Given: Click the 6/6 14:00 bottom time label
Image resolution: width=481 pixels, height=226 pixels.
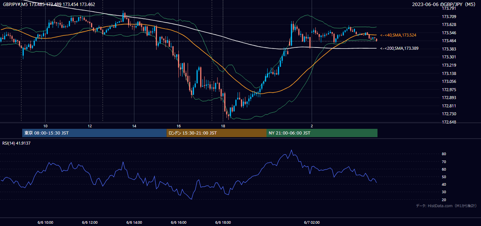Looking at the screenshot, I should point(134,222).
